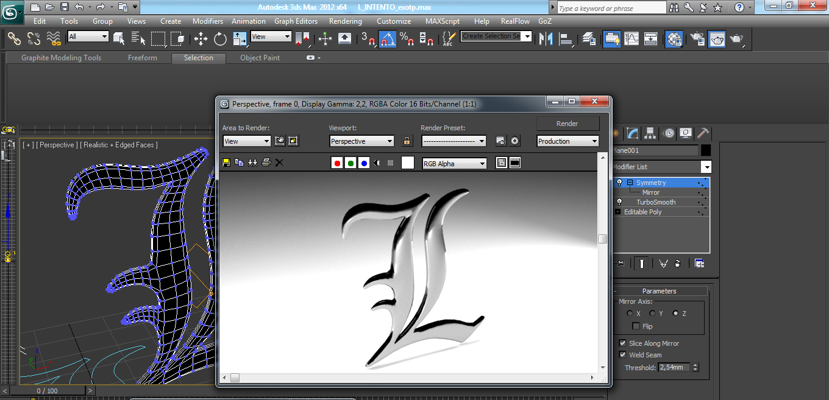Viewport: 829px width, 400px height.
Task: Open Curve Editor
Action: (x=632, y=38)
